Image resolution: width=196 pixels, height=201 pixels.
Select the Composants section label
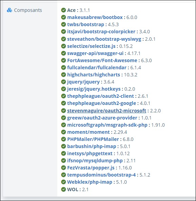point(28,10)
